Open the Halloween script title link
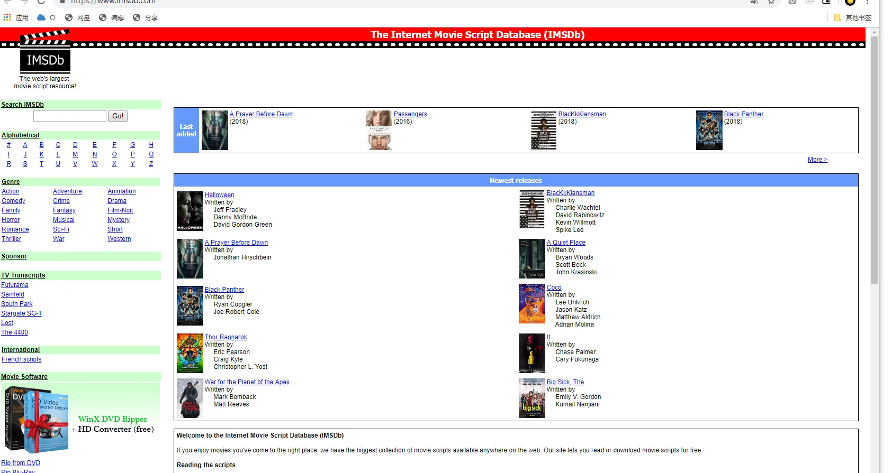This screenshot has width=892, height=473. coord(219,195)
